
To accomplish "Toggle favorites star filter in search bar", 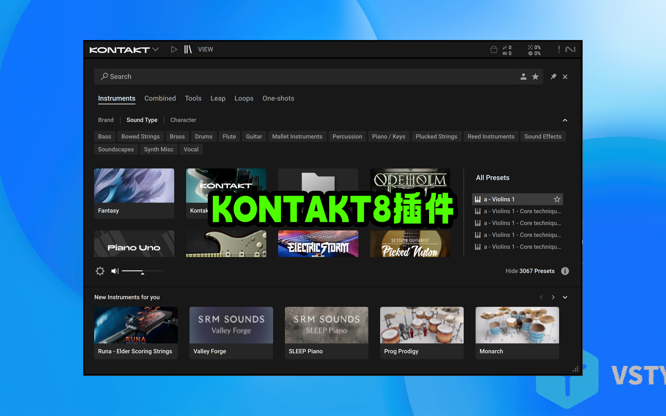I will click(535, 77).
